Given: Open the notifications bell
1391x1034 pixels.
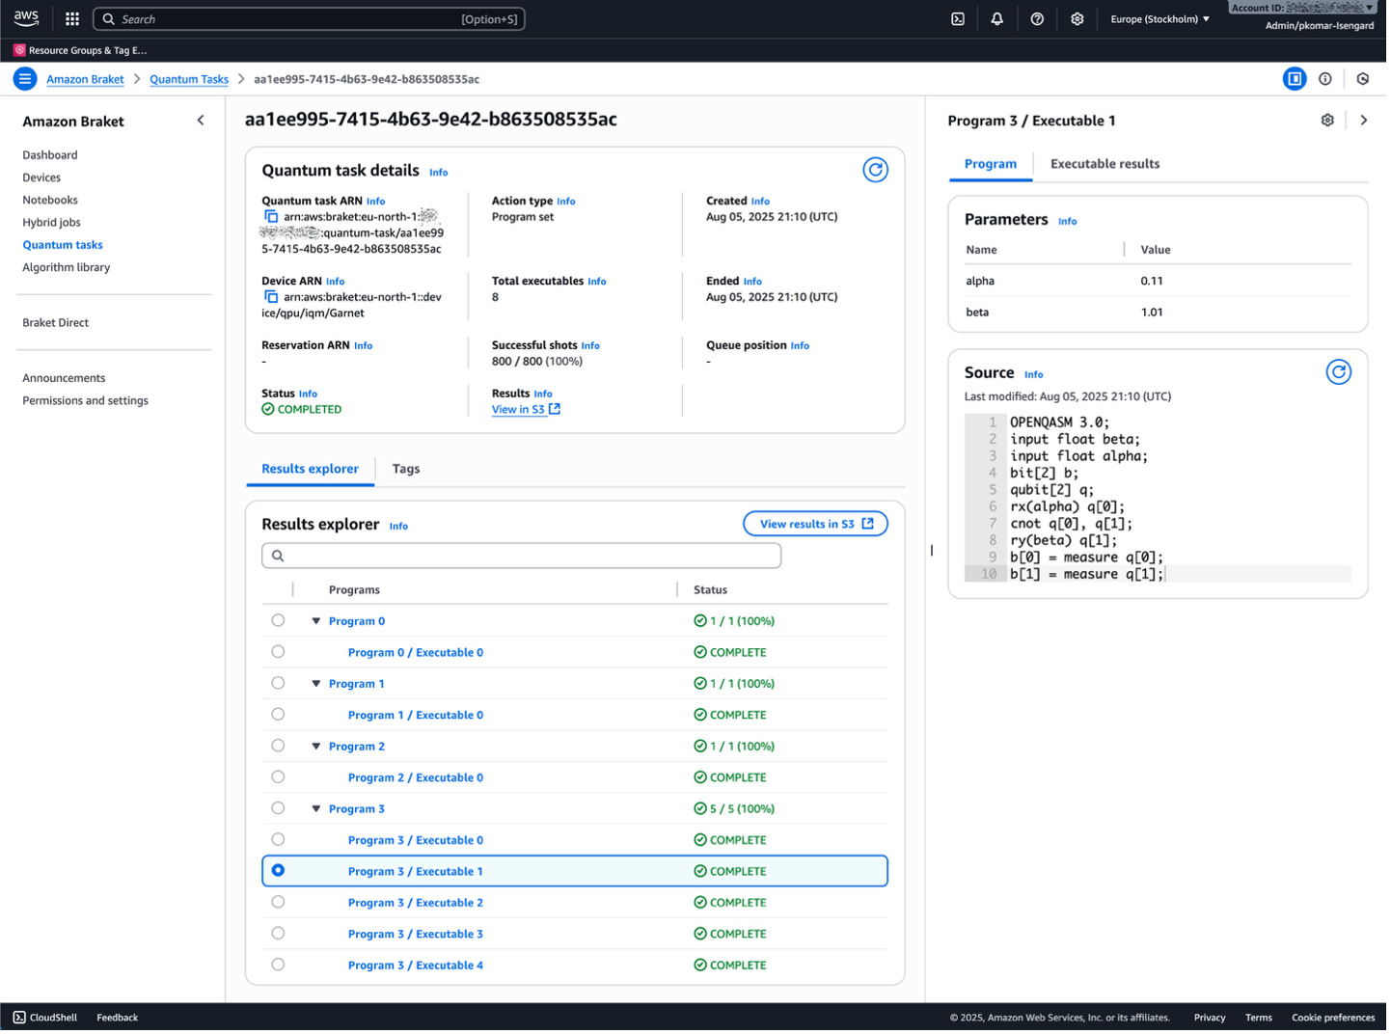Looking at the screenshot, I should pyautogui.click(x=996, y=19).
